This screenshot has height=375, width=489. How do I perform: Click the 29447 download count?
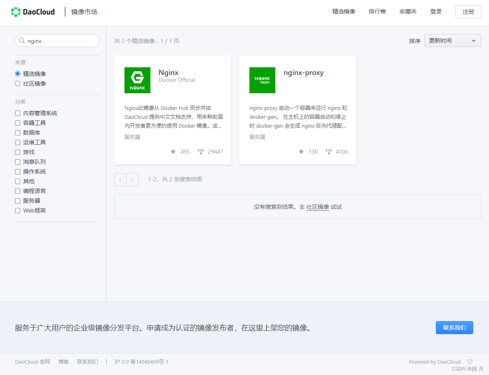click(x=215, y=152)
